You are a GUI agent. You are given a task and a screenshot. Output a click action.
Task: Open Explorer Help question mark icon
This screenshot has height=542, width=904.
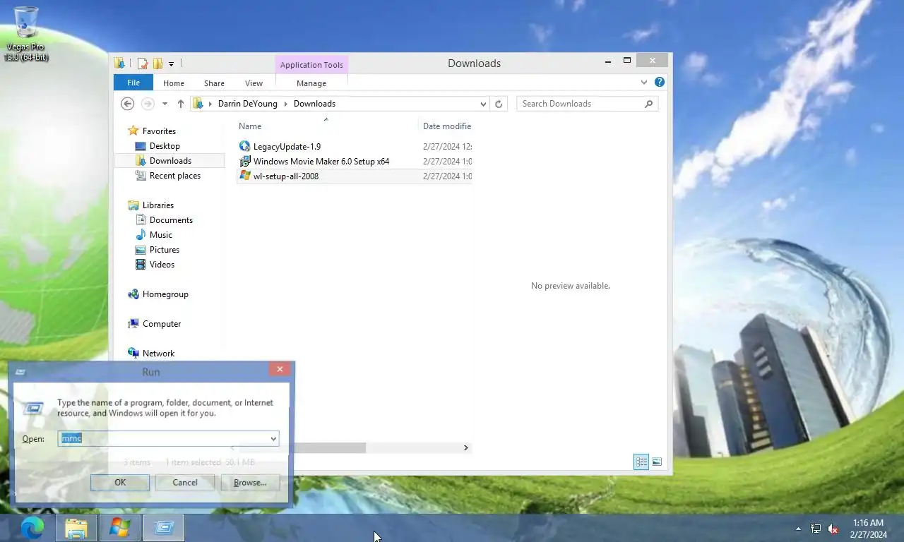[660, 83]
